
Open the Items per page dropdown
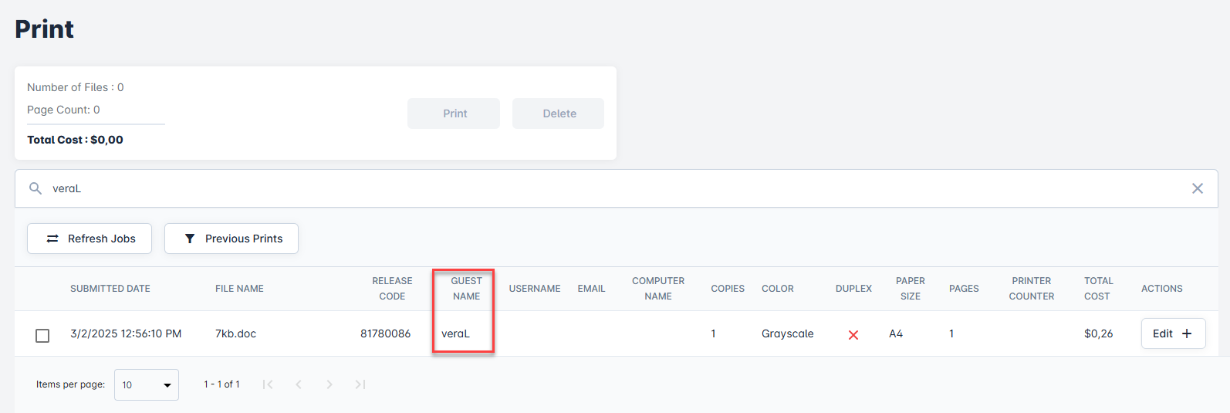coord(147,384)
